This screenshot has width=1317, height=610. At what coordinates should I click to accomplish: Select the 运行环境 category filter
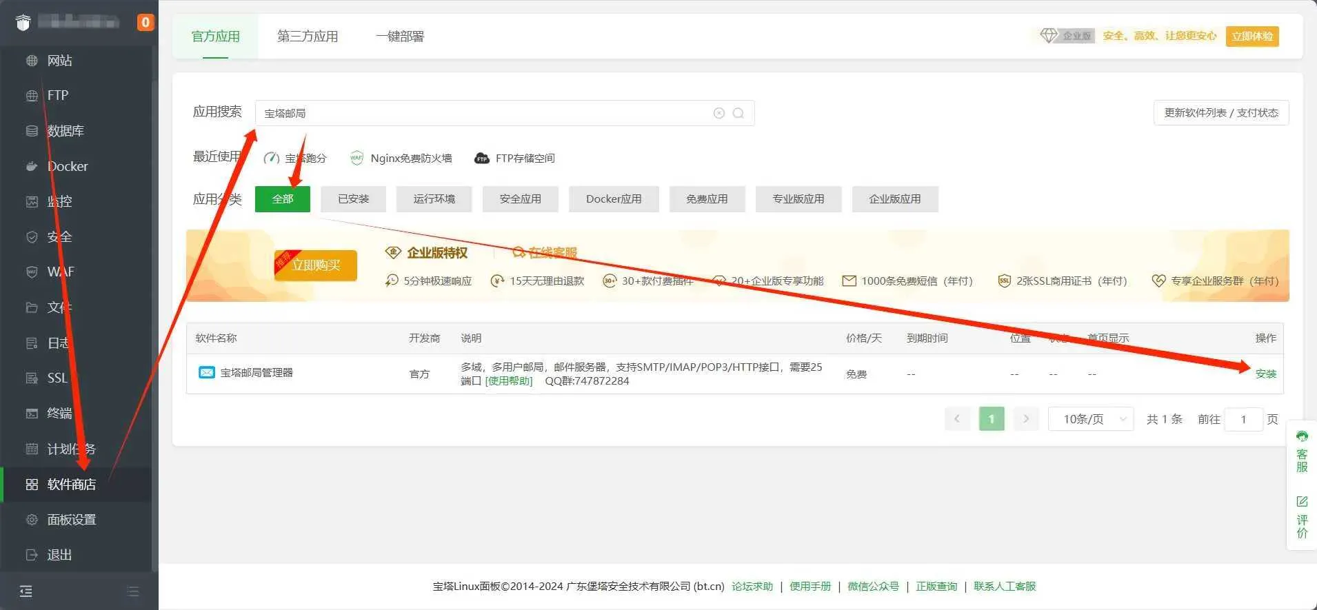click(x=434, y=199)
